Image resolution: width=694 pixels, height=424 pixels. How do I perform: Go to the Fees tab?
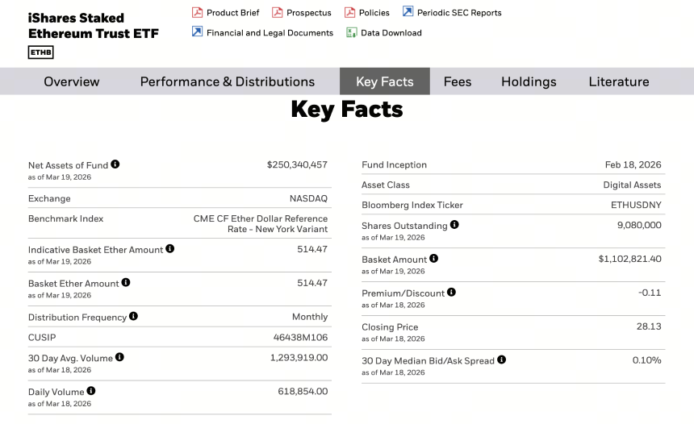458,81
